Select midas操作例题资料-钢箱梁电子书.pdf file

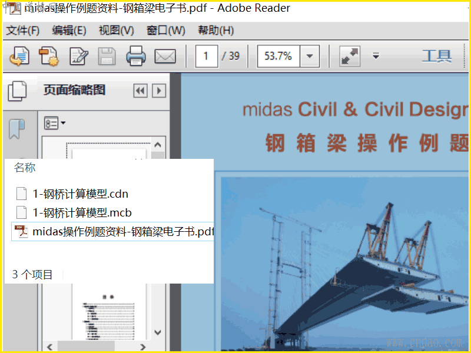112,231
